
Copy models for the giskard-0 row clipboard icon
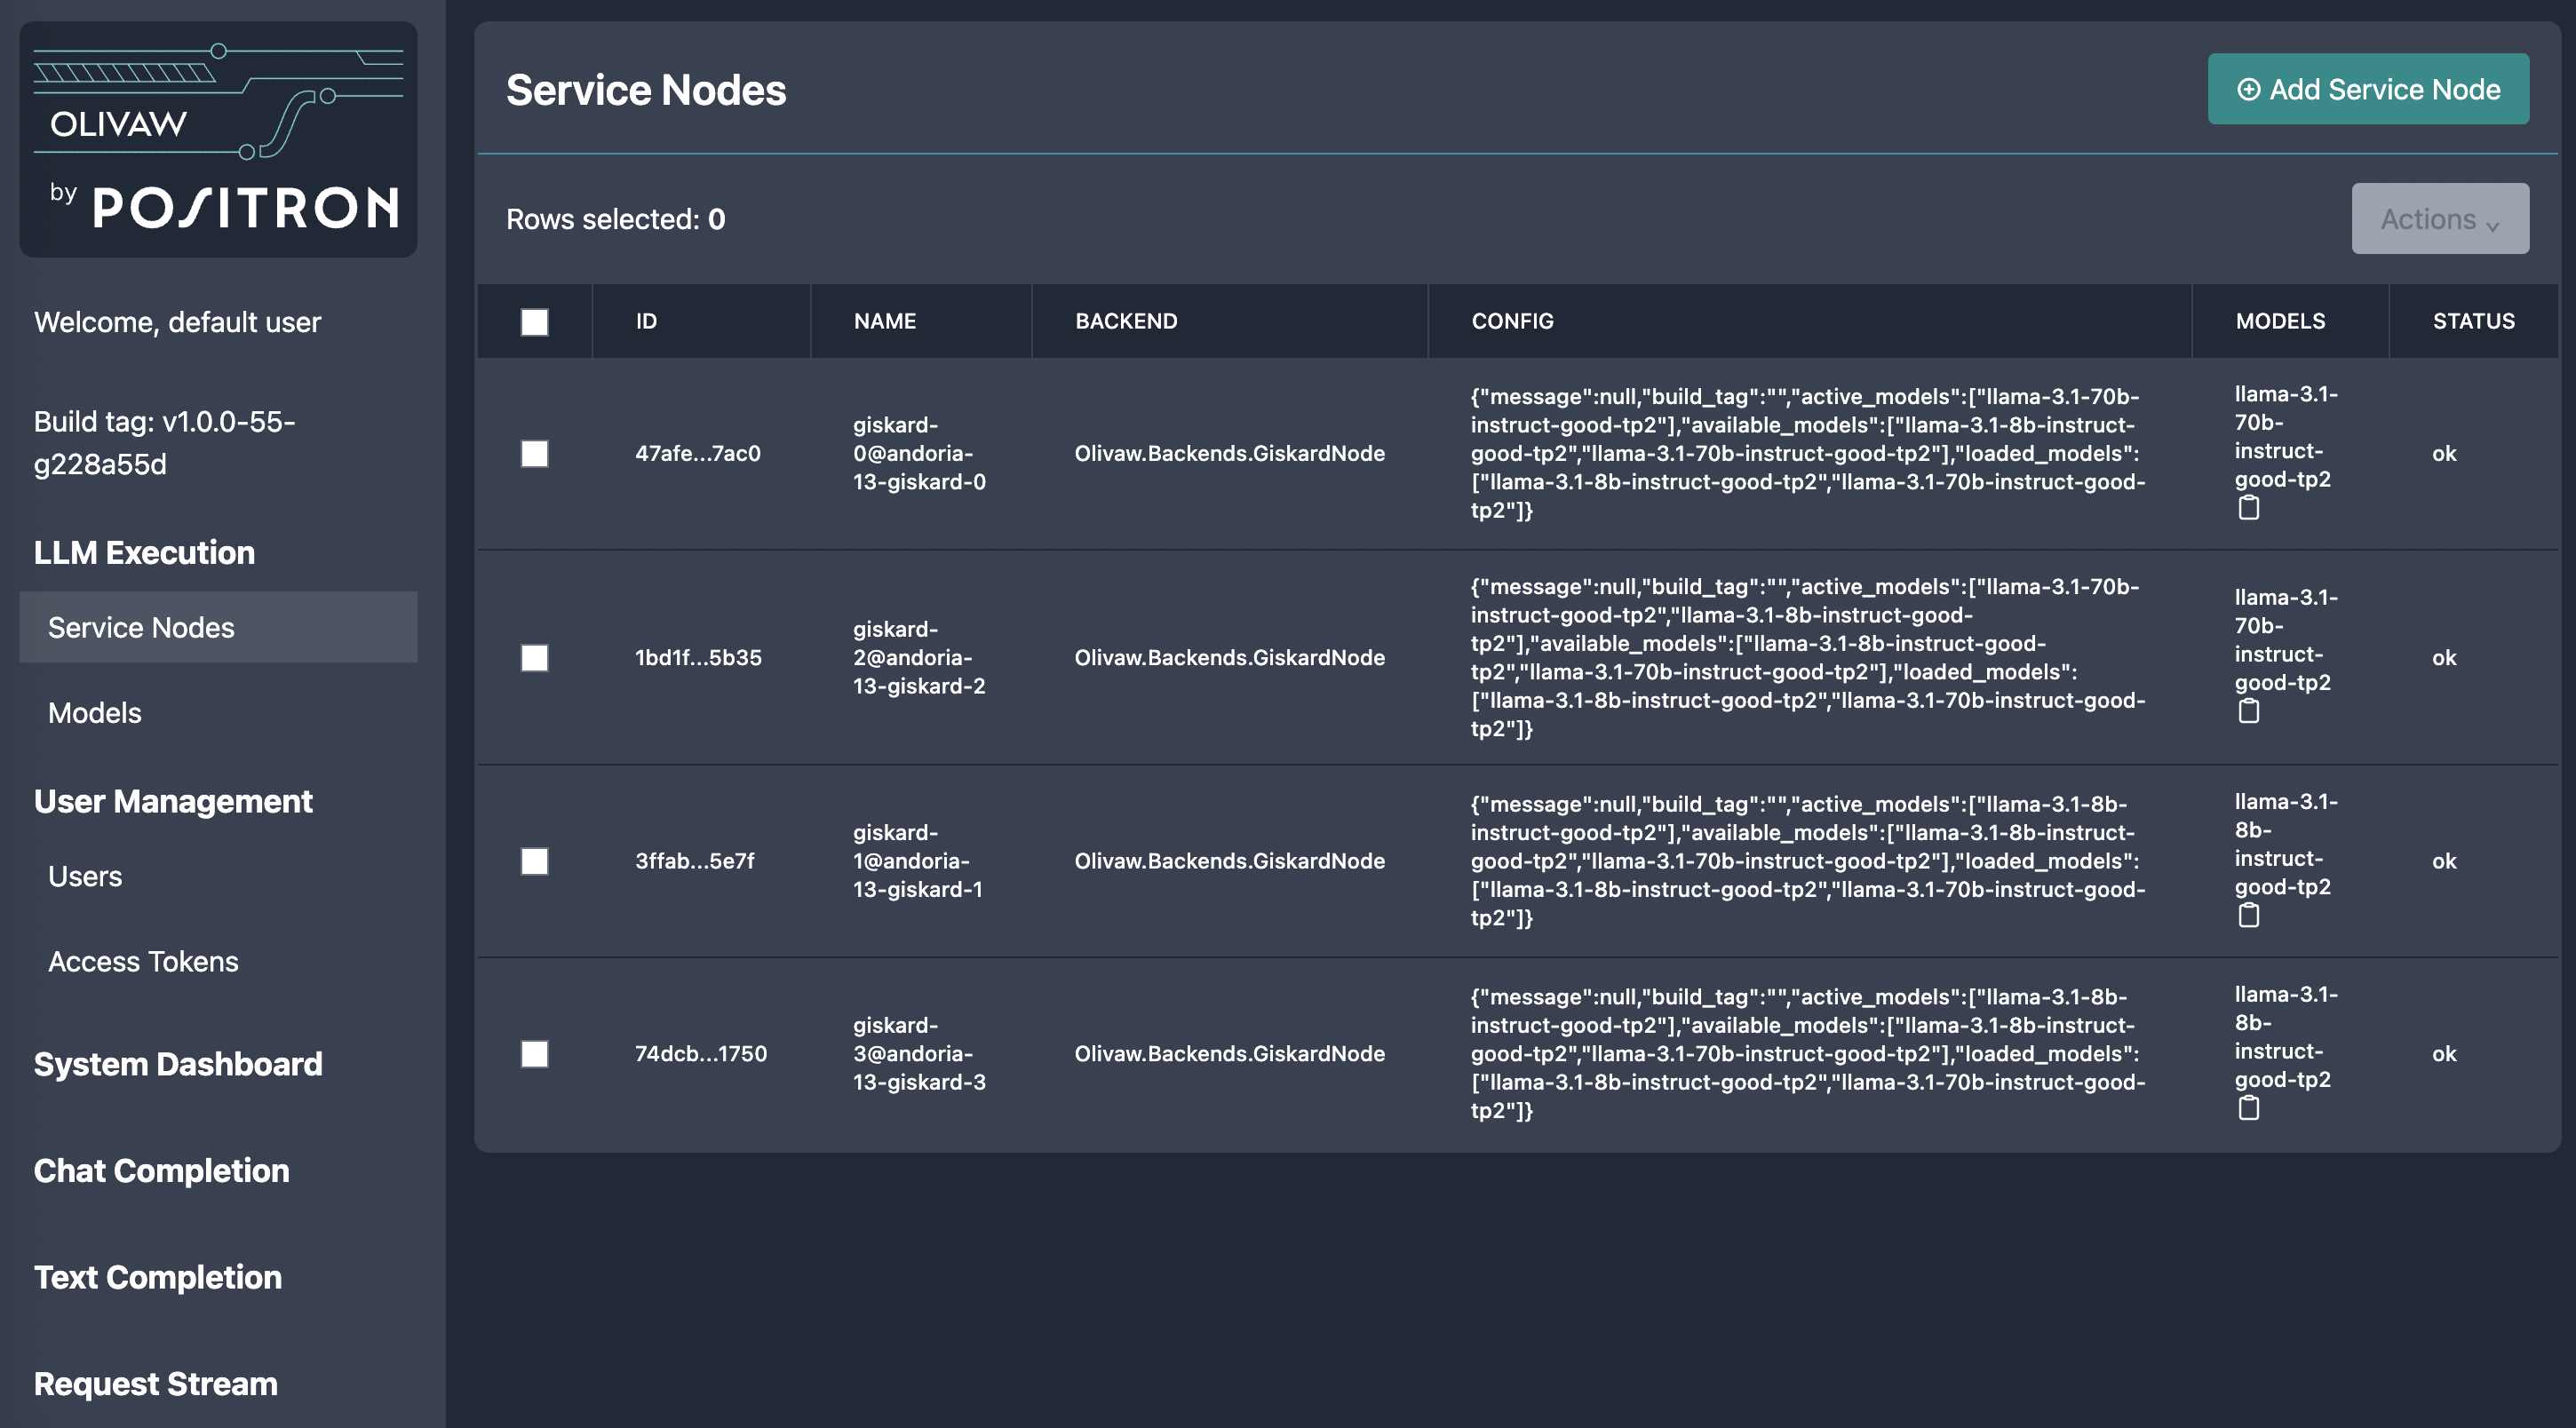2248,508
